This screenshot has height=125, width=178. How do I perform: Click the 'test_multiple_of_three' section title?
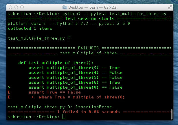(89, 53)
